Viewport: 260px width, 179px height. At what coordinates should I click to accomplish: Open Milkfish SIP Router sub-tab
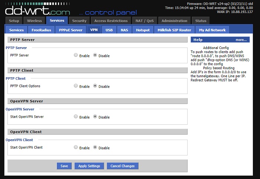174,30
